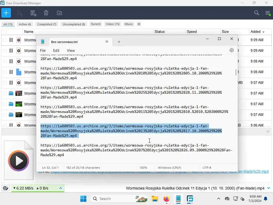
Task: Open the File menu in Notepad
Action: (43, 50)
